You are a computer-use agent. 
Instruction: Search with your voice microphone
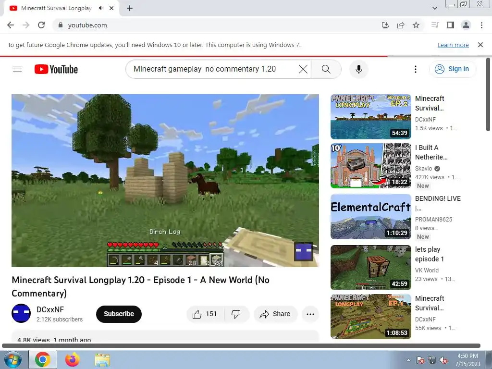358,69
